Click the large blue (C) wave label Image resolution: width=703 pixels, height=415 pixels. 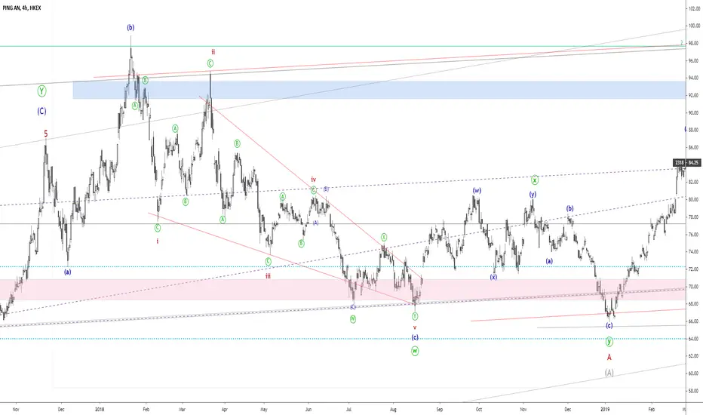pyautogui.click(x=41, y=111)
